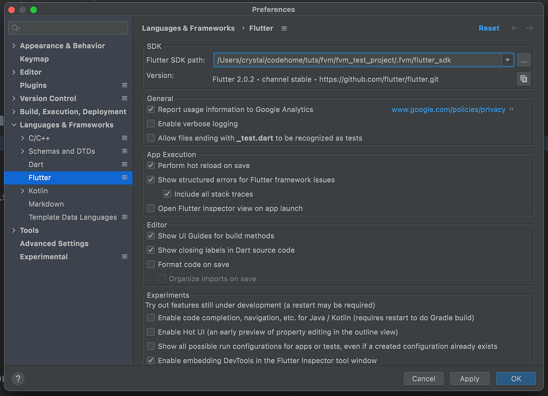The height and width of the screenshot is (396, 548).
Task: Click project-level icon on selected Flutter row
Action: 124,177
